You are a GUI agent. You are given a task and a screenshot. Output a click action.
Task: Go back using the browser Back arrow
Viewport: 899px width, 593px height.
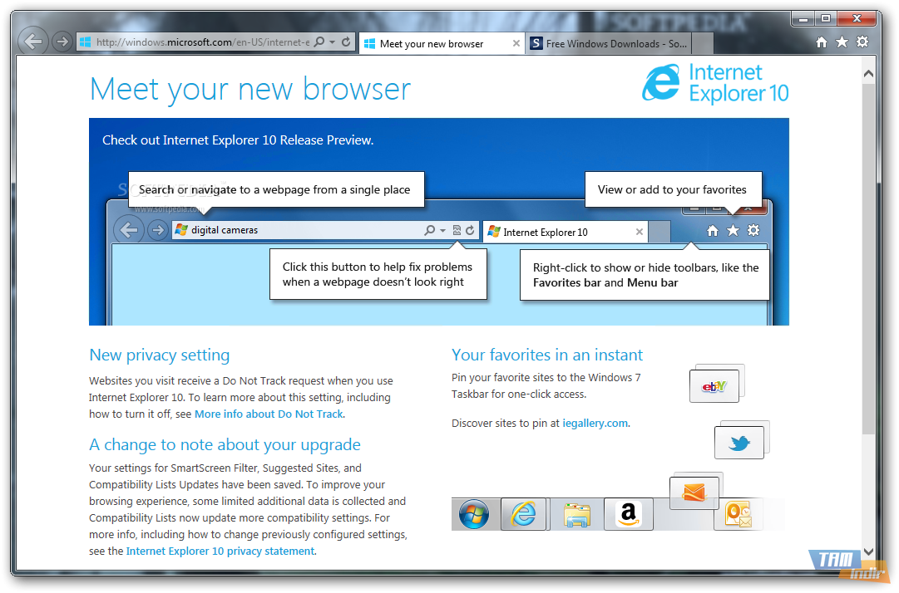tap(32, 42)
